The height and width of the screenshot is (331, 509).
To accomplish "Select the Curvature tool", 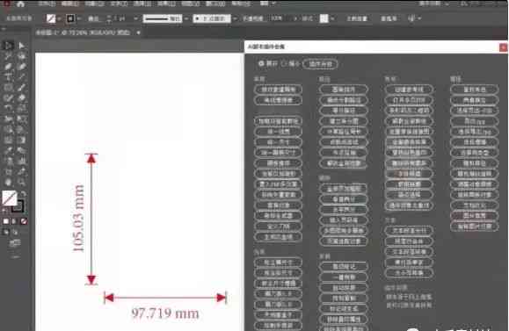I will point(21,67).
